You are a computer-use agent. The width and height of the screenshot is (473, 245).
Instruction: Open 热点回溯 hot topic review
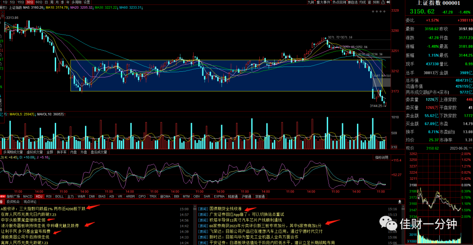339,2
